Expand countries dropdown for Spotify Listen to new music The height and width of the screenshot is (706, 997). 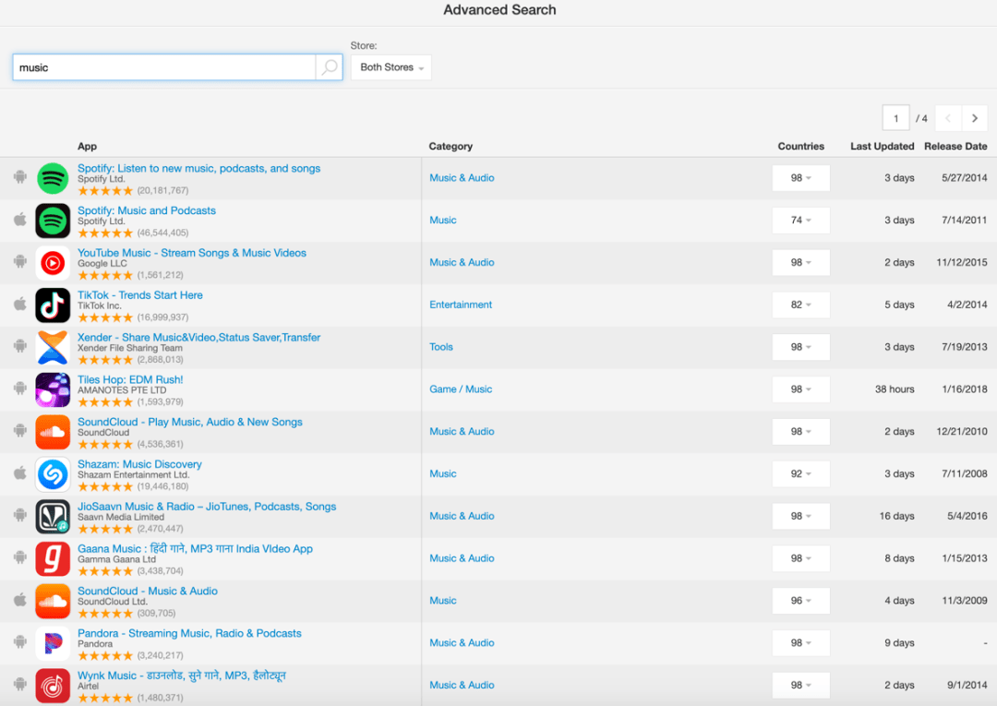pyautogui.click(x=800, y=178)
